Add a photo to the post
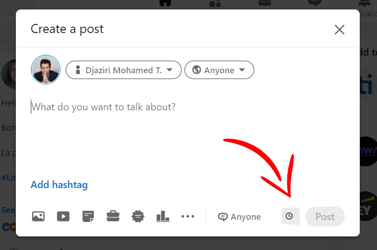The height and width of the screenshot is (250, 377). pyautogui.click(x=39, y=217)
